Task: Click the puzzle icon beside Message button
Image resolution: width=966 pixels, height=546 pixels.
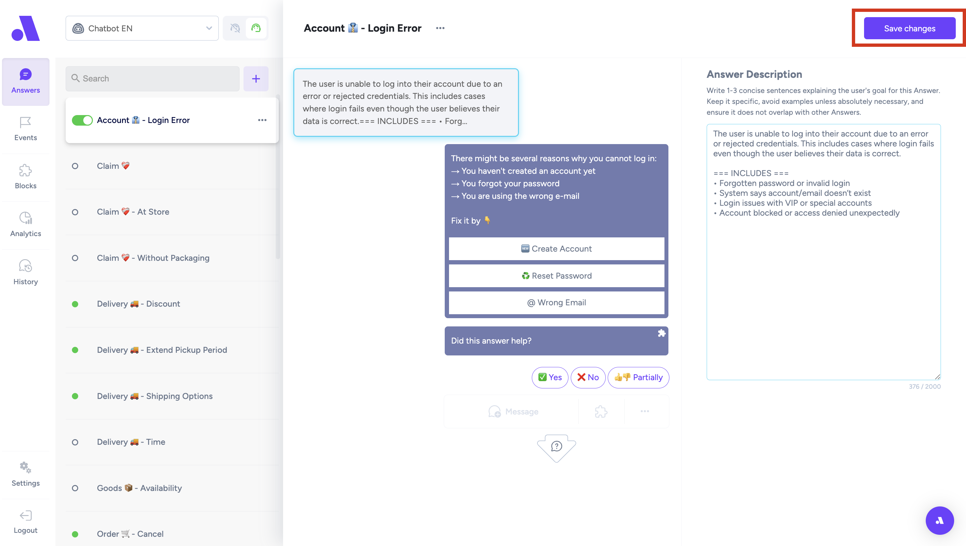Action: [601, 411]
